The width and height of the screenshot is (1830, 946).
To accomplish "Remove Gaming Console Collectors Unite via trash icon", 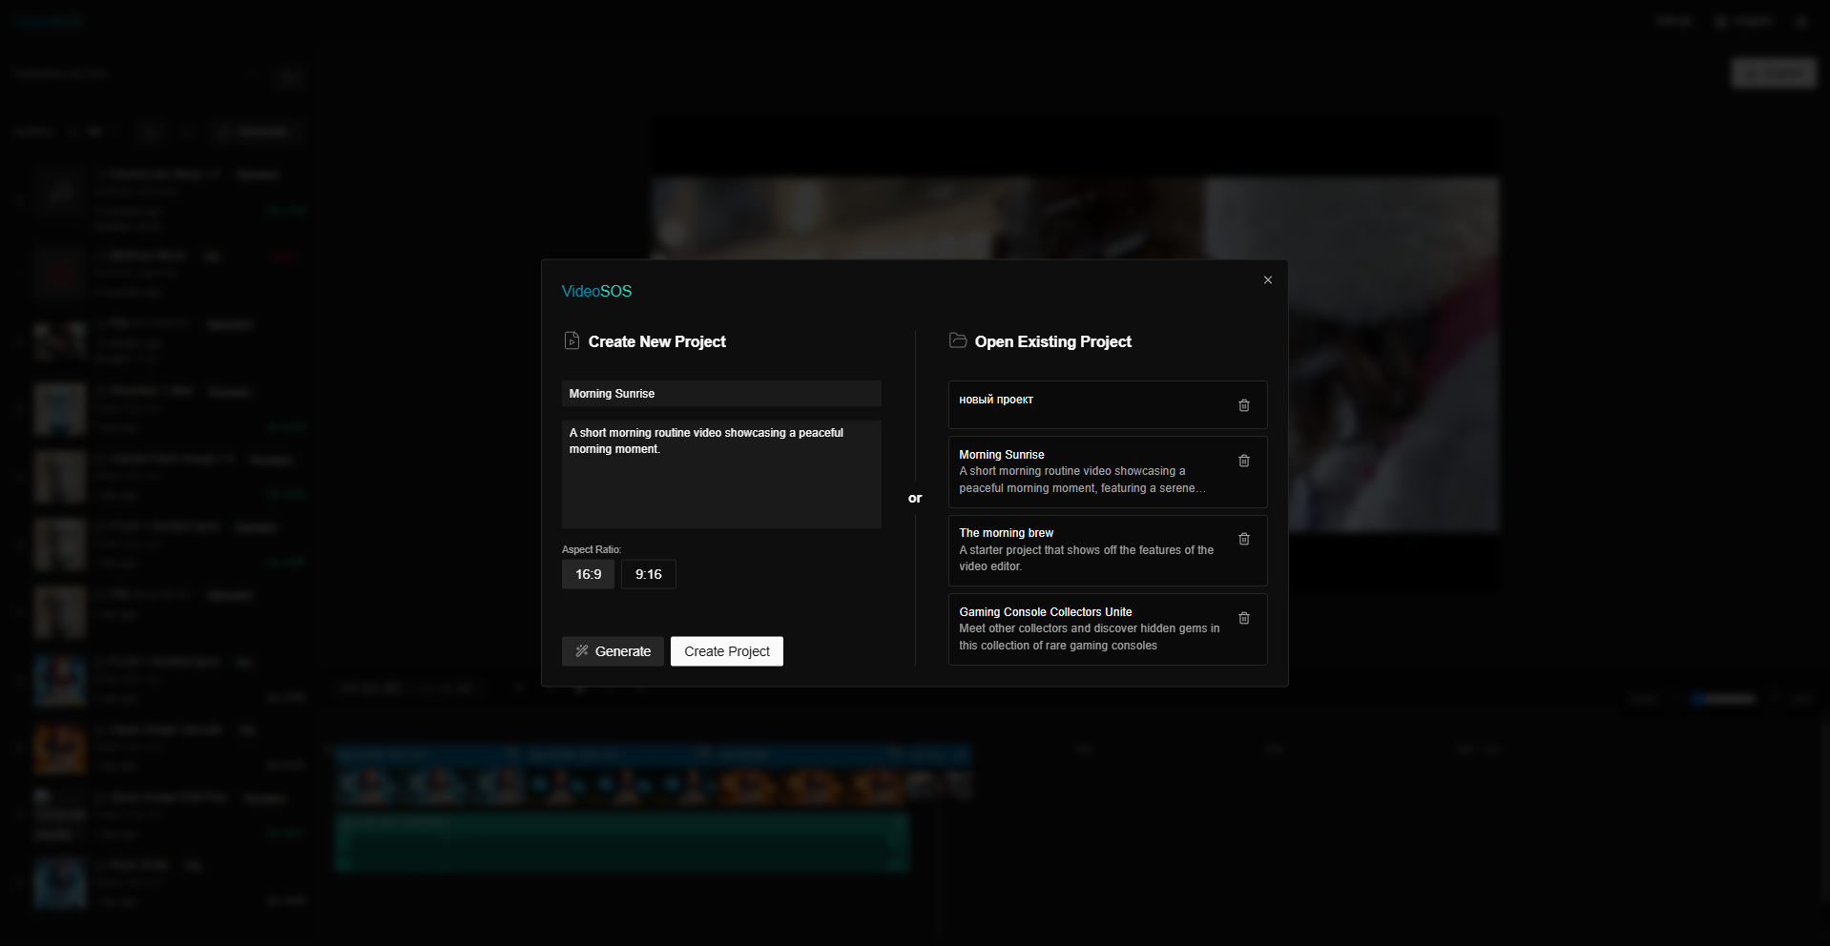I will pyautogui.click(x=1243, y=618).
